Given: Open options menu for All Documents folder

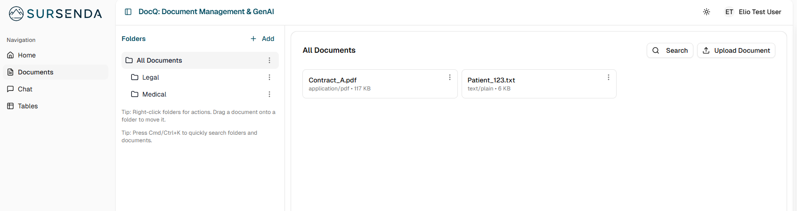Looking at the screenshot, I should coord(269,60).
